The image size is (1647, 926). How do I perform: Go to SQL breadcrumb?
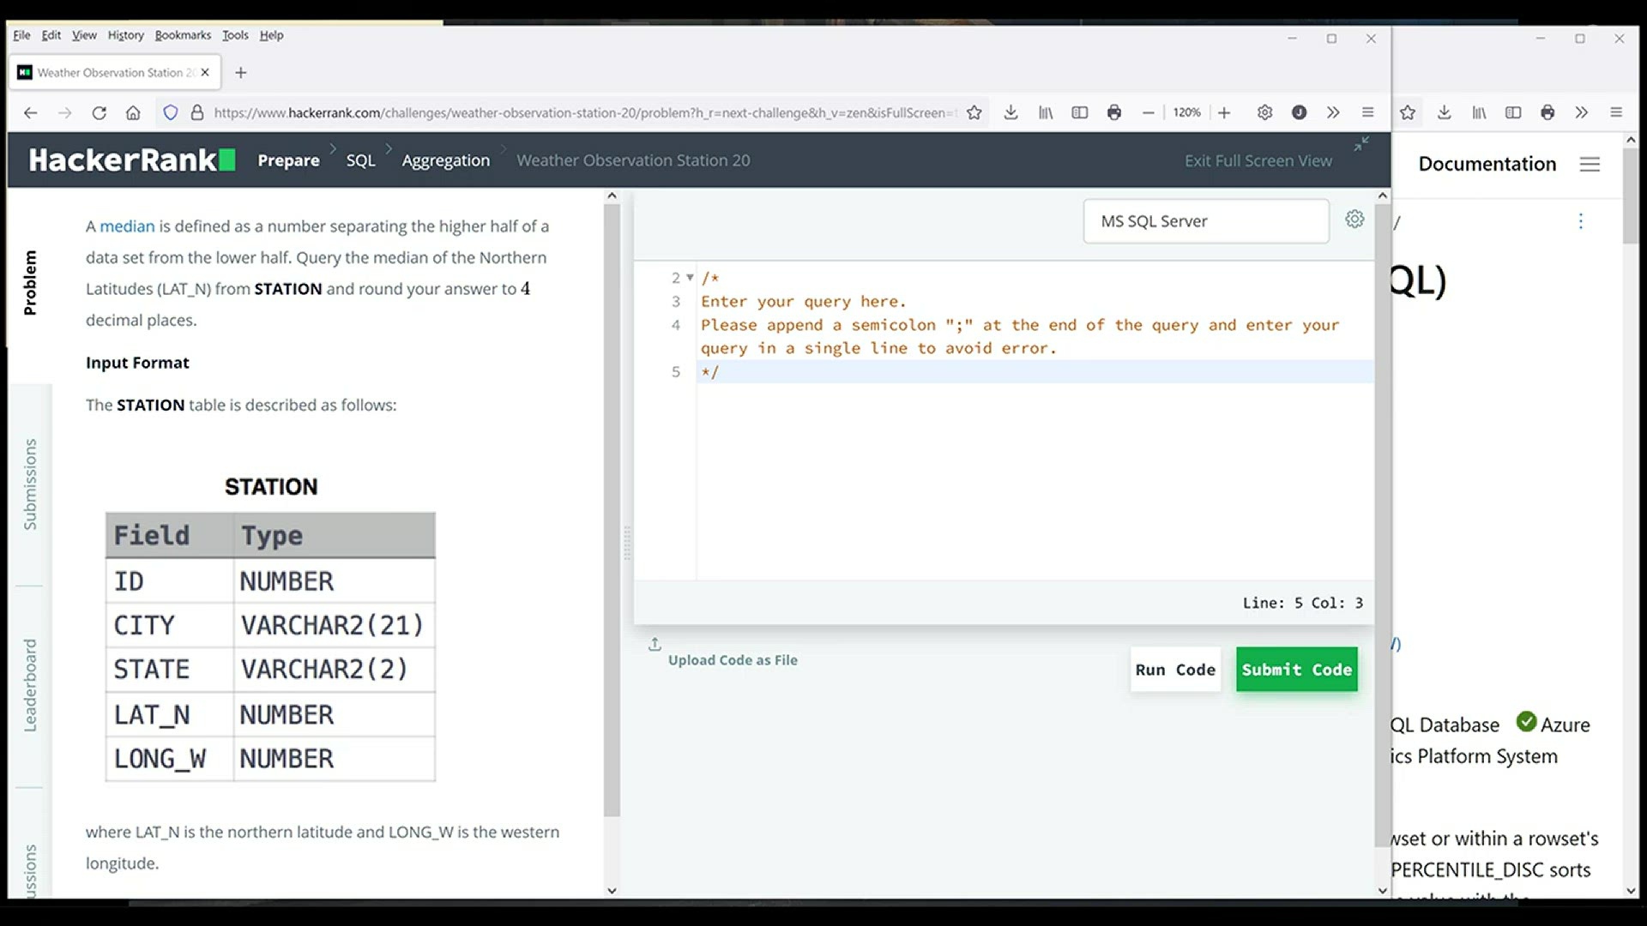click(x=360, y=160)
